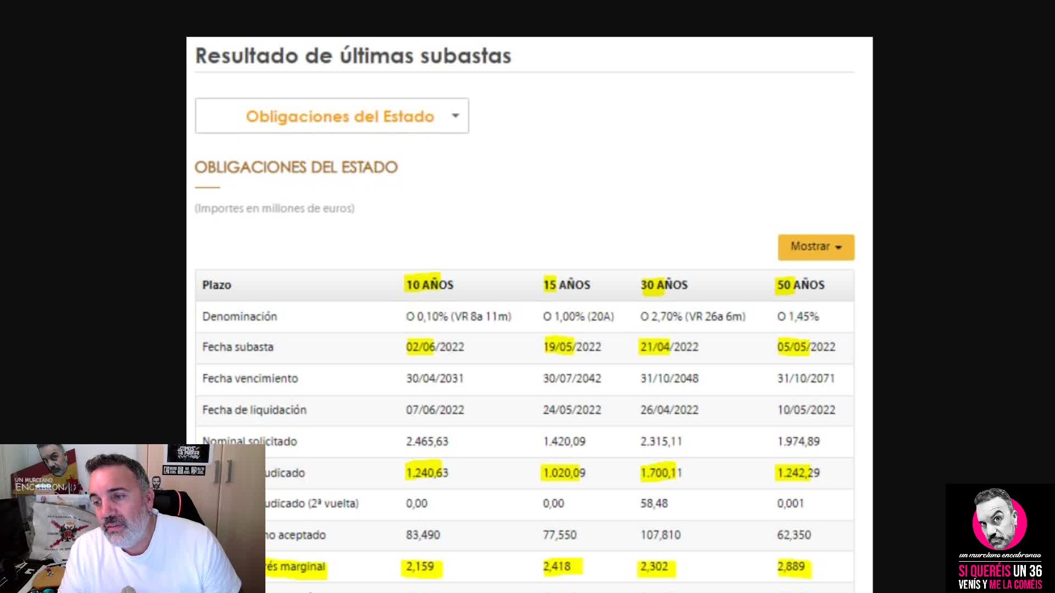Click the marginal rate 2,418
This screenshot has width=1055, height=593.
(557, 567)
